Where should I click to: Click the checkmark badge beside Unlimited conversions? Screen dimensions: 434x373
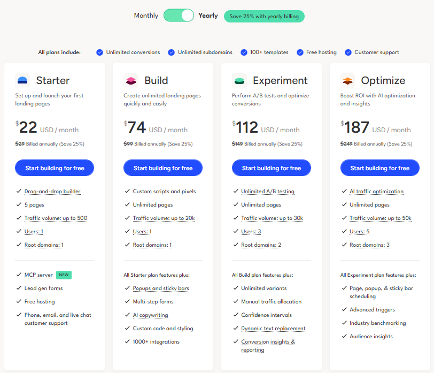point(99,52)
